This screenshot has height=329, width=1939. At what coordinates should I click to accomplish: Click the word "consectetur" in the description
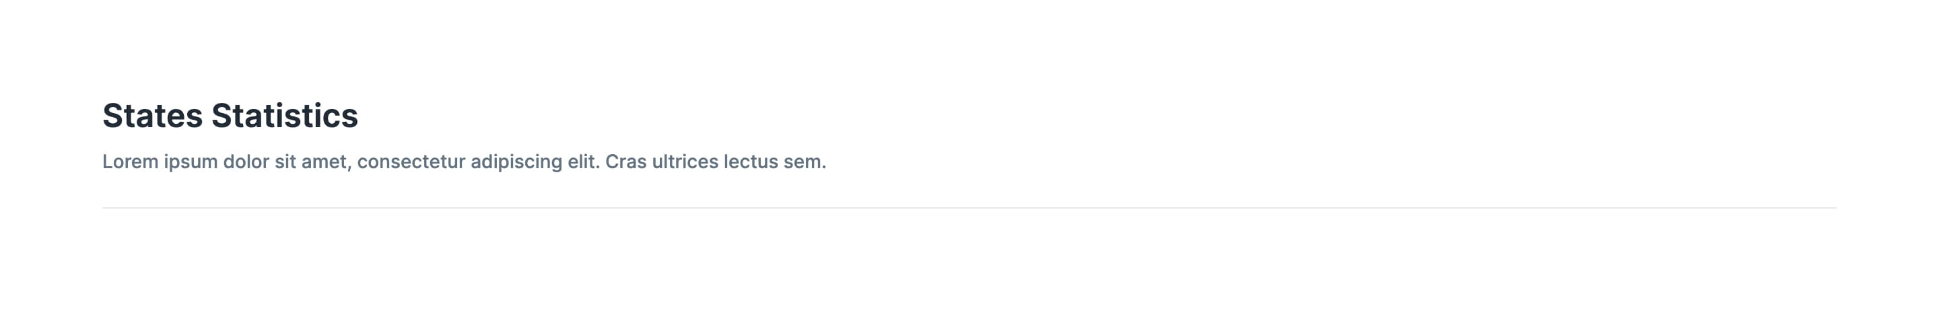point(411,162)
